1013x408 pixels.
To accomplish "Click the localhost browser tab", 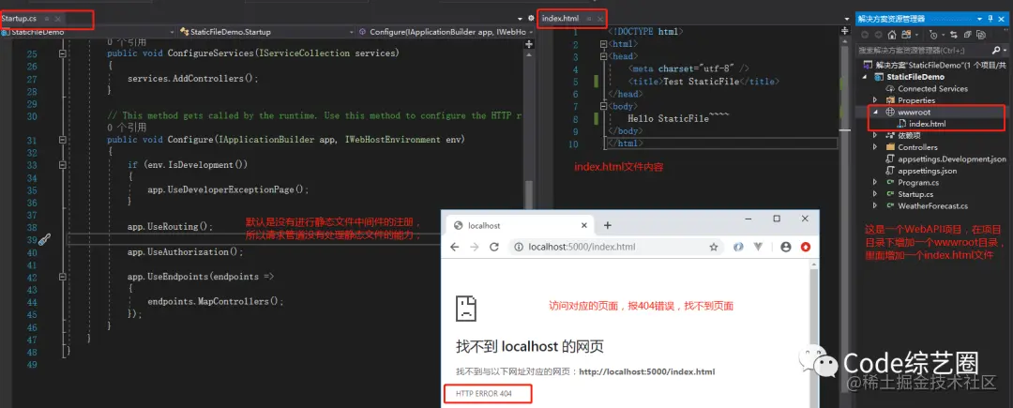I will tap(520, 226).
